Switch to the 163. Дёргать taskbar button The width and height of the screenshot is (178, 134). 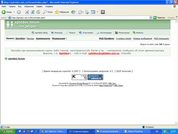53,132
